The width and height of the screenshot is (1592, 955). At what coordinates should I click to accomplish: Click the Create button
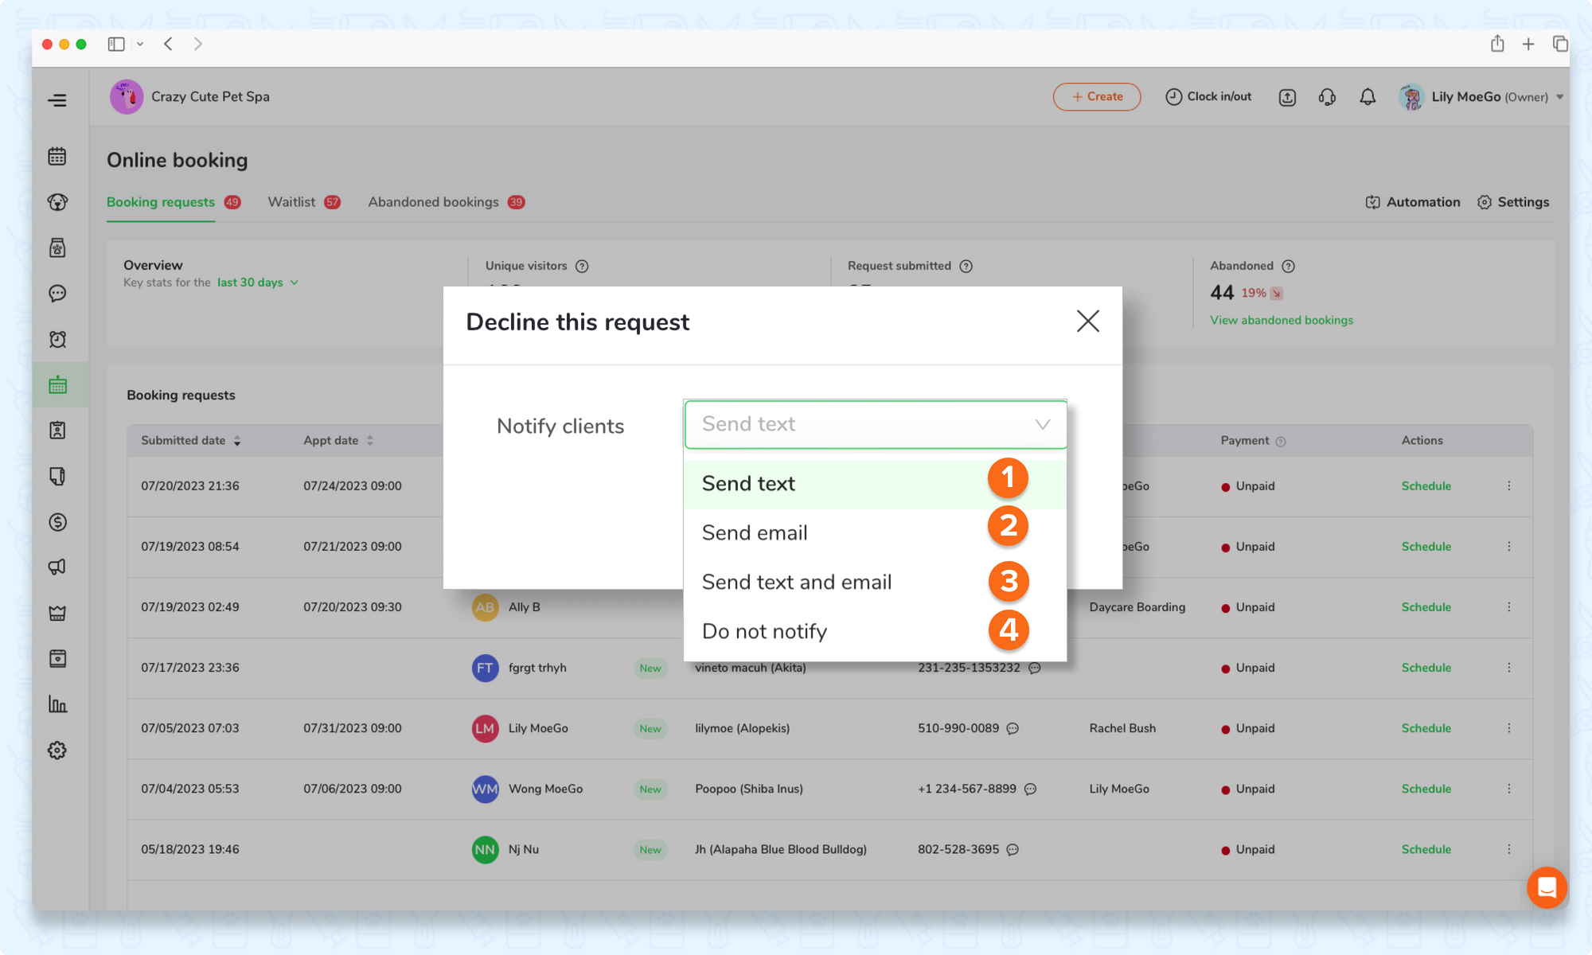point(1097,97)
